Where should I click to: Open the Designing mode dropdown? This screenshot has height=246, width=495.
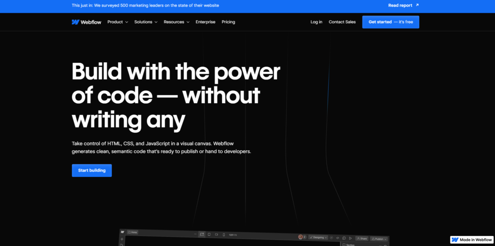(x=318, y=237)
